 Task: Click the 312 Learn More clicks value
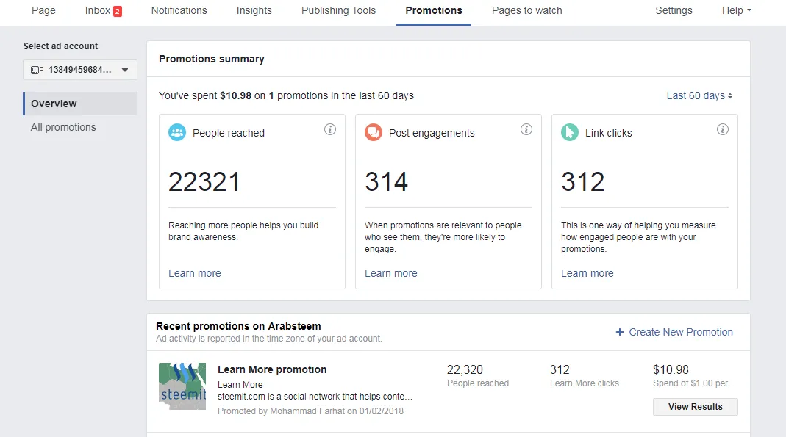[560, 370]
